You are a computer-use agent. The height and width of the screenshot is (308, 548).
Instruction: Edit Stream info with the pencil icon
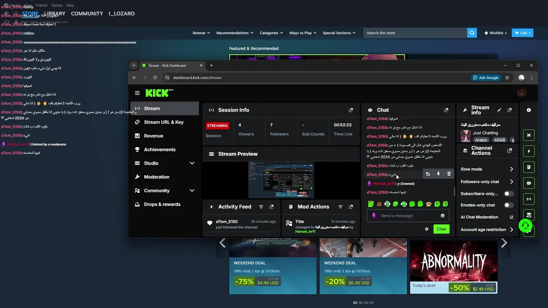click(x=499, y=110)
